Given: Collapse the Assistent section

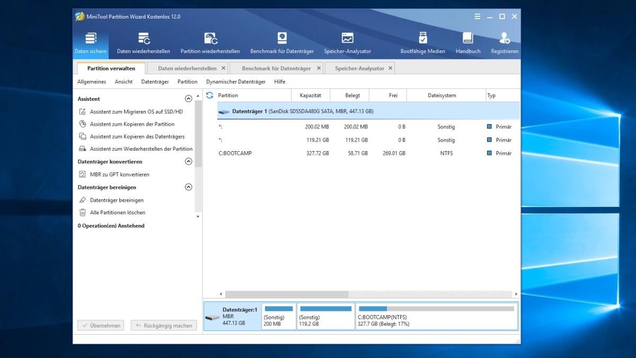Looking at the screenshot, I should [x=188, y=99].
